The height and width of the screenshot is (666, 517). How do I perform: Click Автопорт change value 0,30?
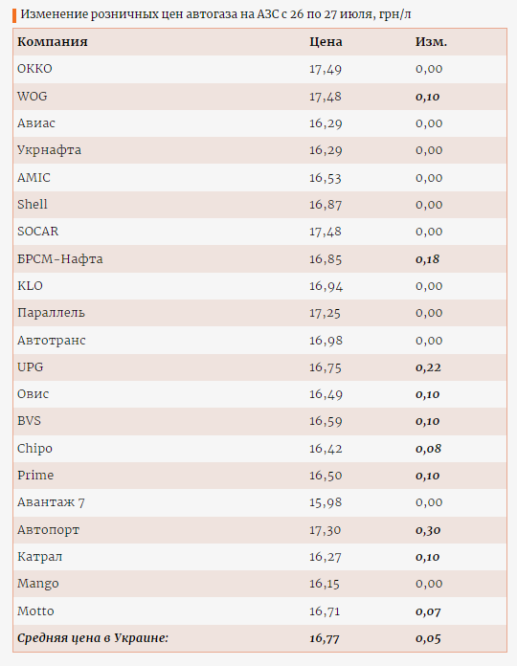tap(428, 530)
